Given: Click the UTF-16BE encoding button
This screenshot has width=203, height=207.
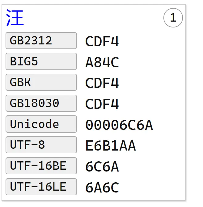Looking at the screenshot, I should pyautogui.click(x=41, y=166).
